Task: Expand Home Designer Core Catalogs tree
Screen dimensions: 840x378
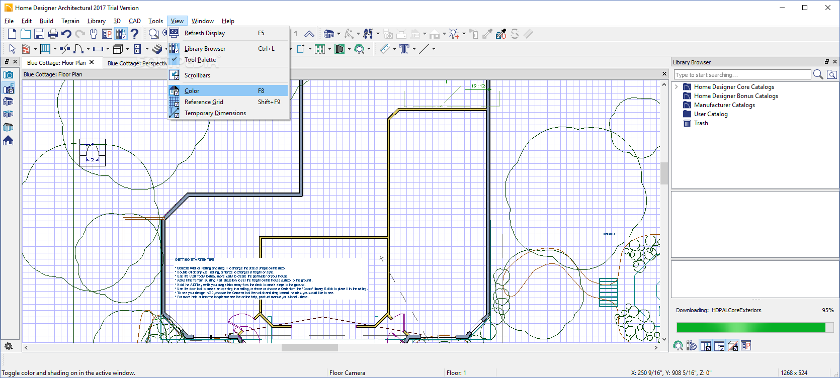Action: (x=677, y=87)
